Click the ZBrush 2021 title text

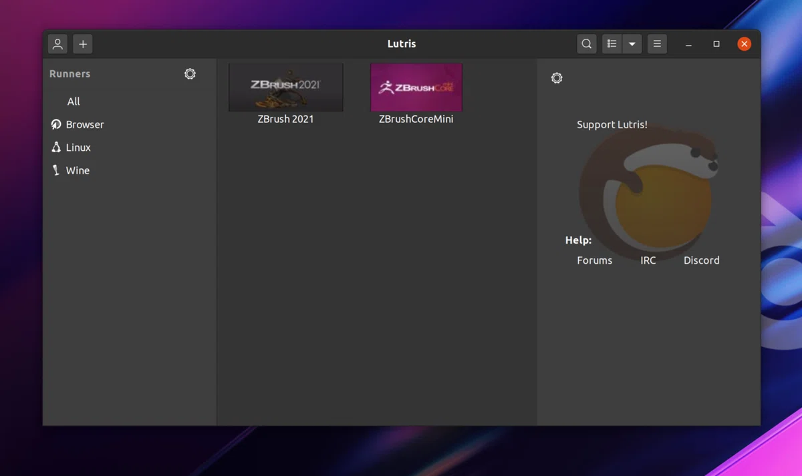tap(285, 119)
